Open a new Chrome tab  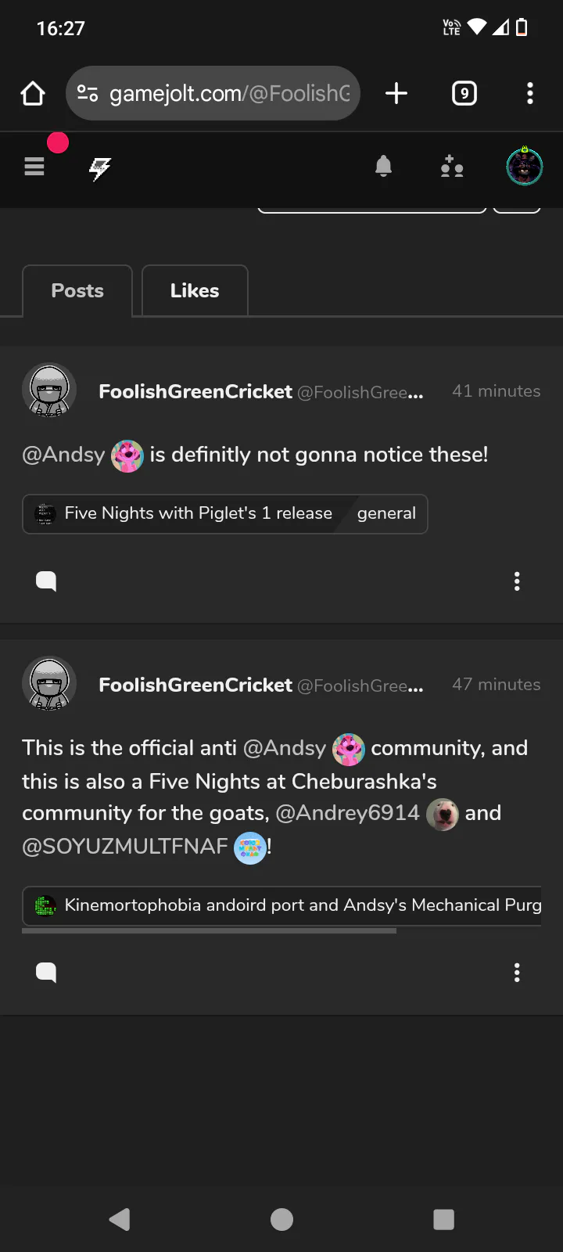pos(396,94)
